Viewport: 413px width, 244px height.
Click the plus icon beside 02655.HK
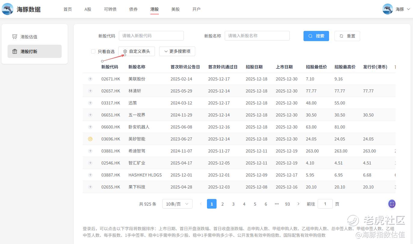tap(90, 187)
